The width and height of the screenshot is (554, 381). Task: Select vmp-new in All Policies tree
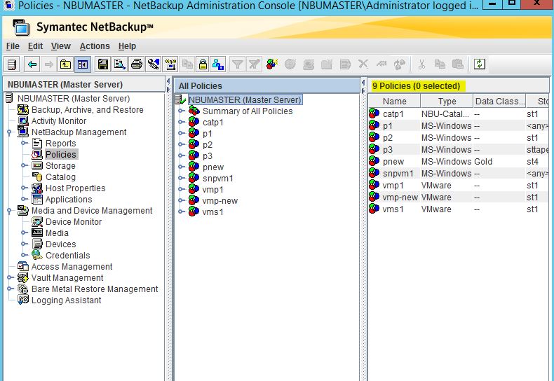coord(219,201)
